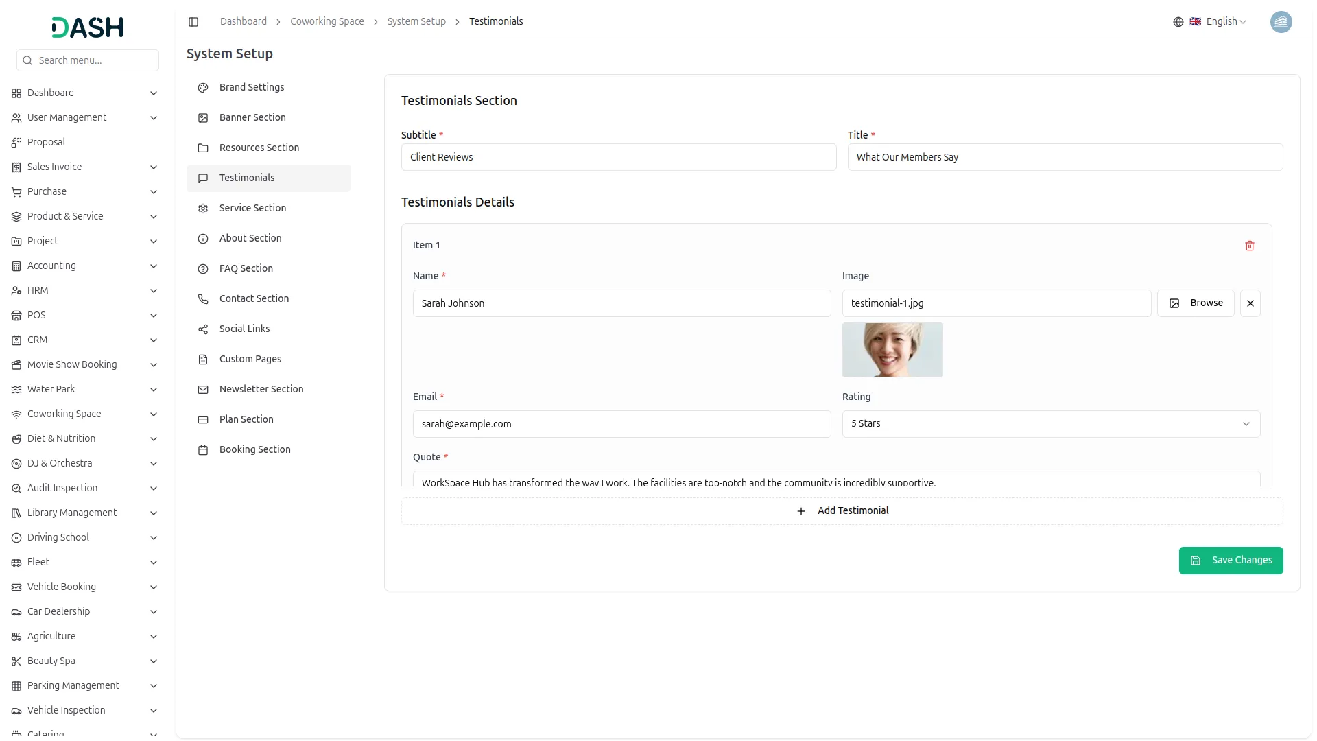
Task: Click the user avatar icon
Action: pos(1281,22)
